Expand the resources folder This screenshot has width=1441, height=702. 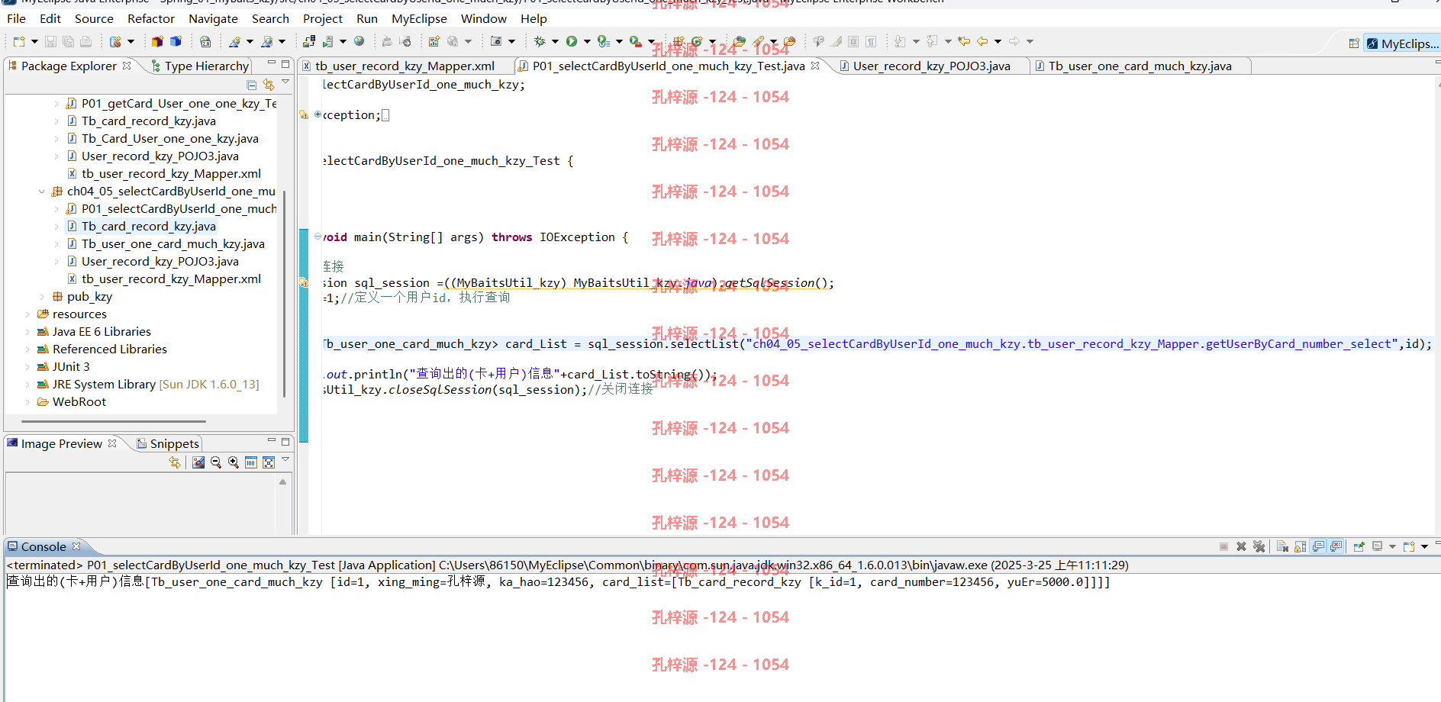(x=27, y=314)
